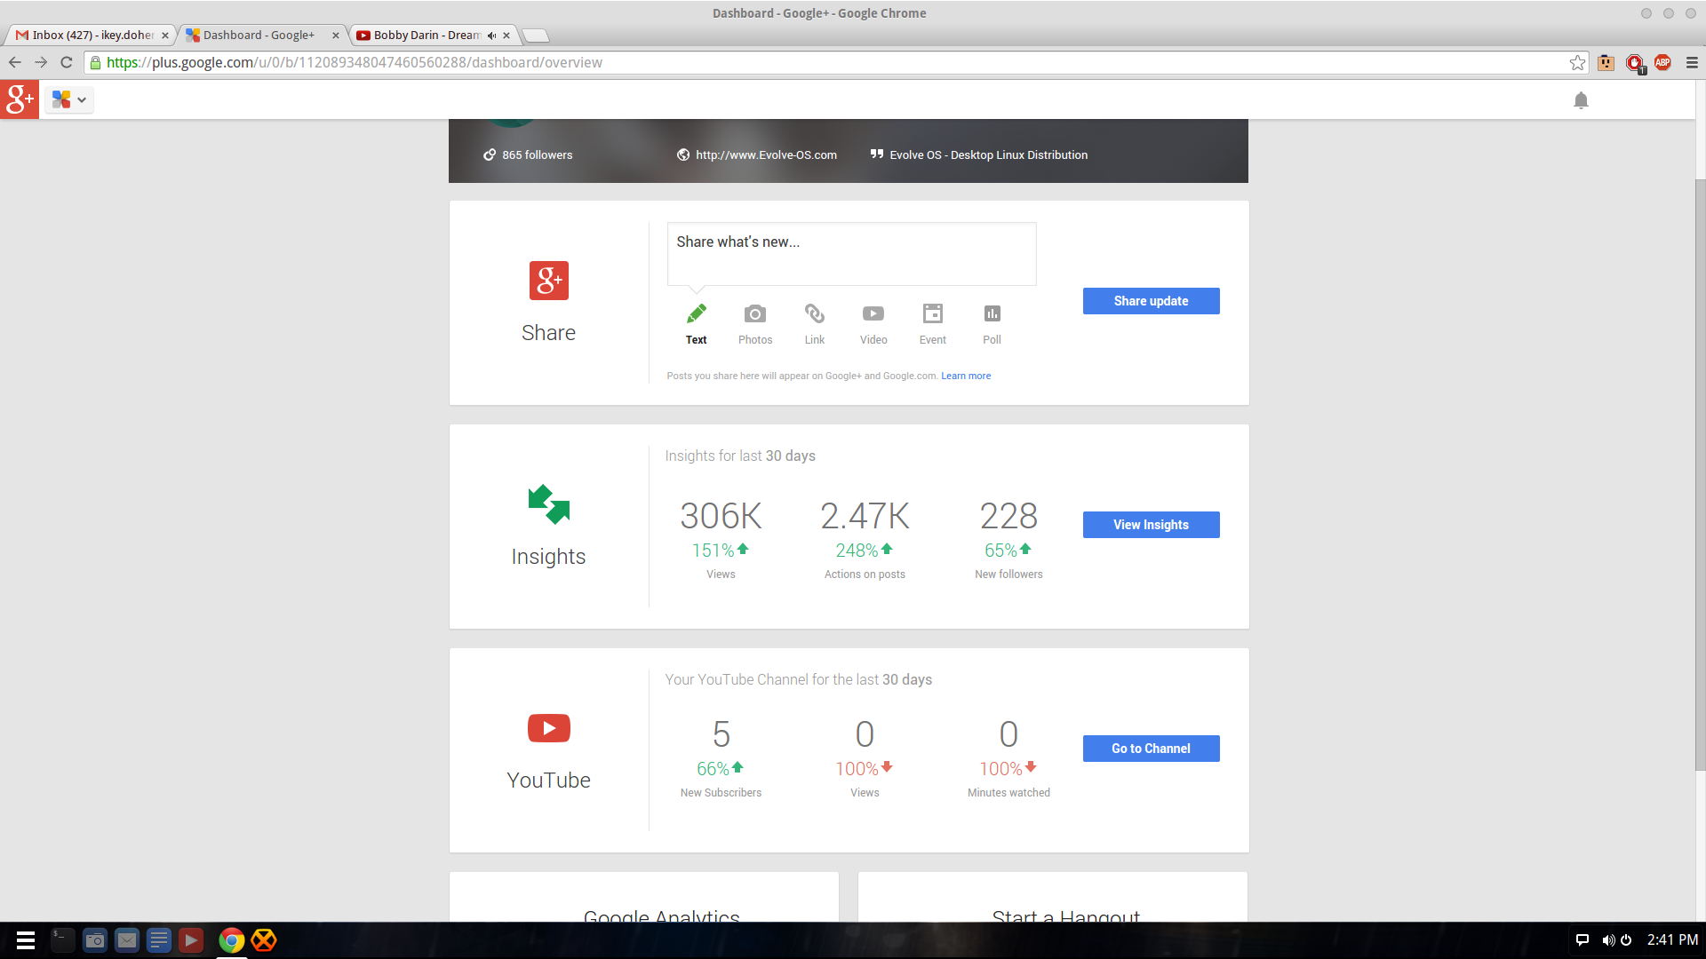Click the 2:41 PM clock
Screen dimensions: 1706x959
(x=1672, y=940)
